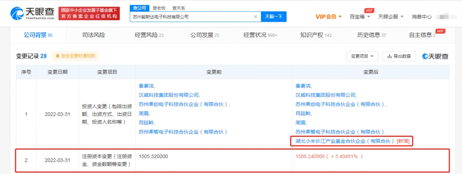This screenshot has height=174, width=462.
Task: Click the 1505.520000 value before change
Action: pyautogui.click(x=153, y=157)
